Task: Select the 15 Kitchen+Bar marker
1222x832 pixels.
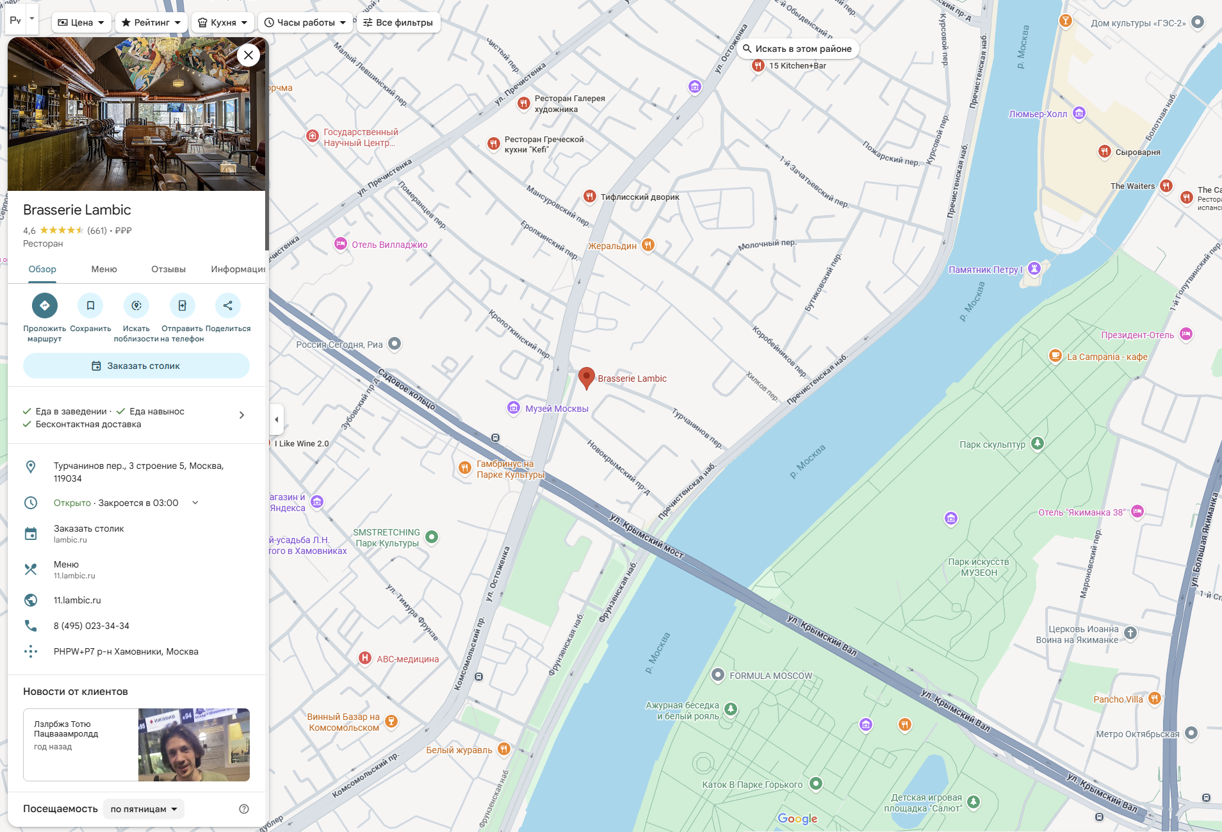Action: pos(758,65)
